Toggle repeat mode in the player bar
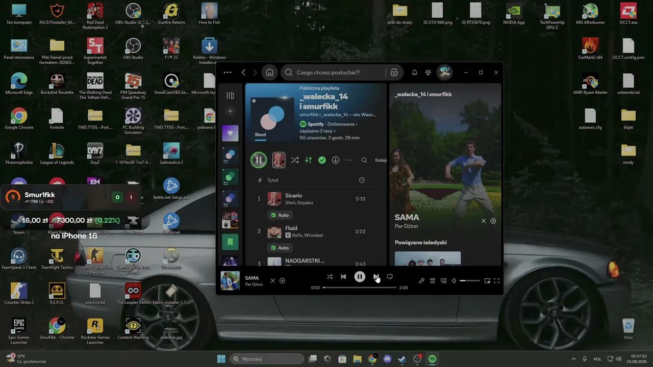Viewport: 653px width, 367px height. pos(390,277)
